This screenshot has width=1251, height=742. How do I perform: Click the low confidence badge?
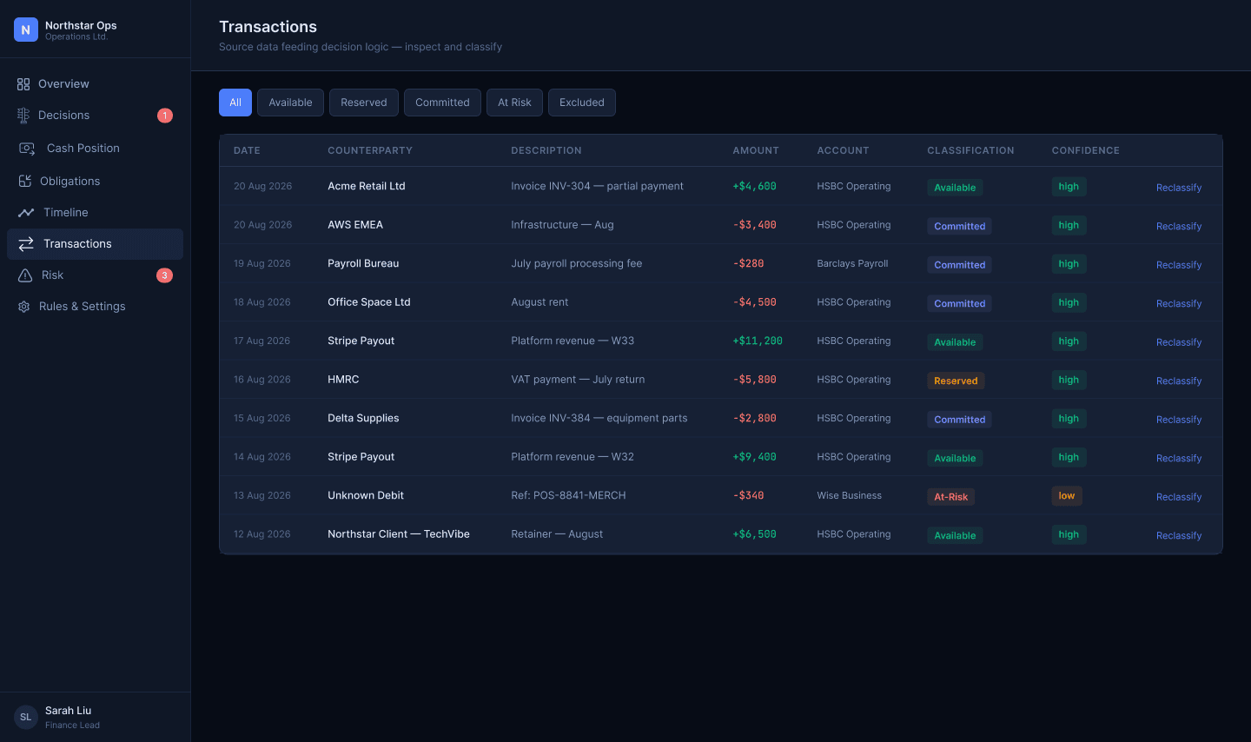(x=1067, y=496)
